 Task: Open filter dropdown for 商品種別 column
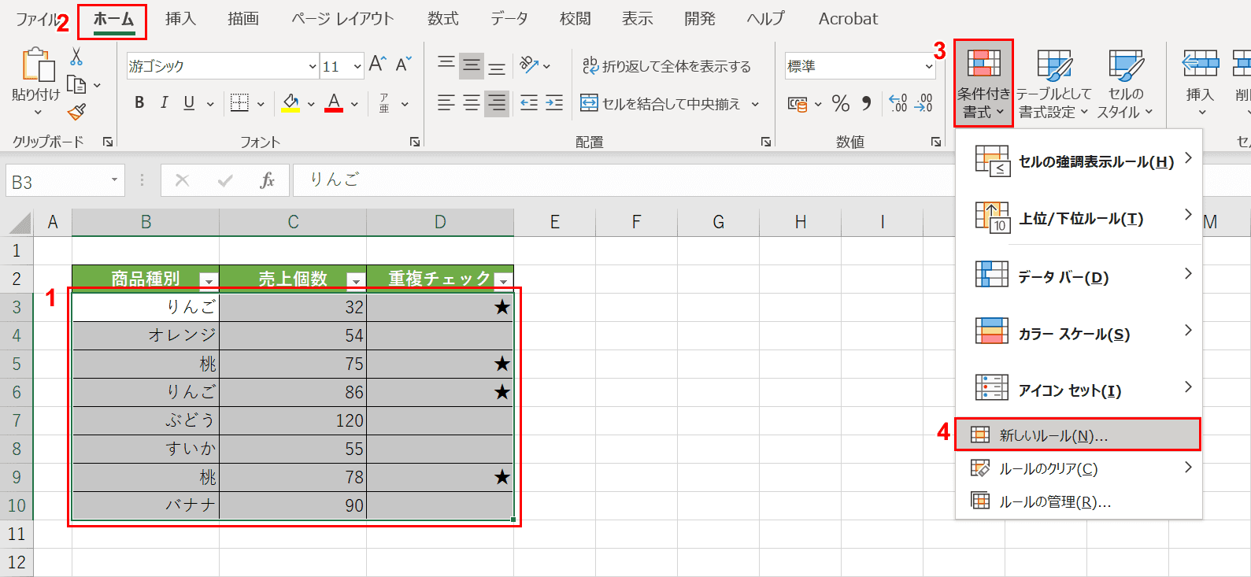(208, 280)
